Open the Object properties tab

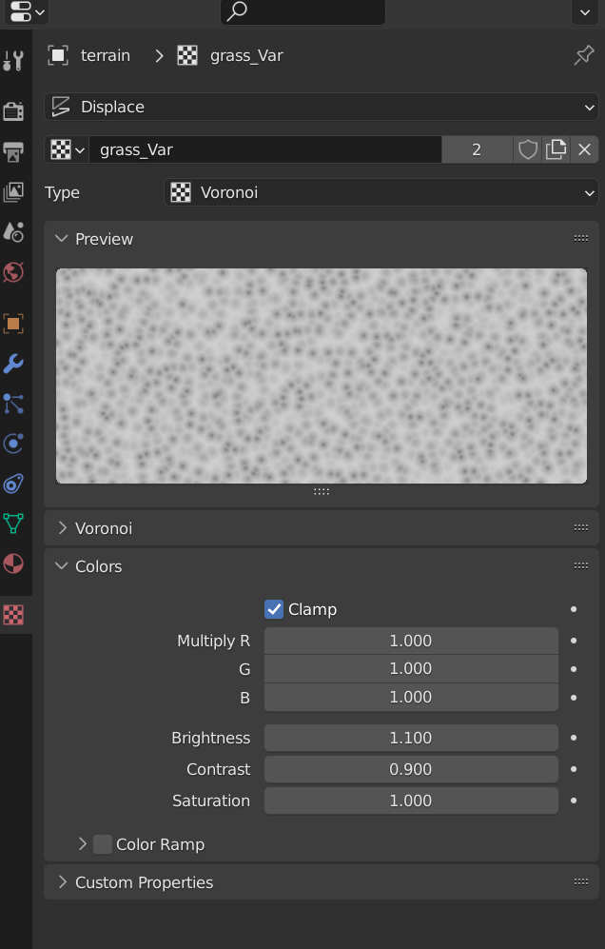[13, 324]
